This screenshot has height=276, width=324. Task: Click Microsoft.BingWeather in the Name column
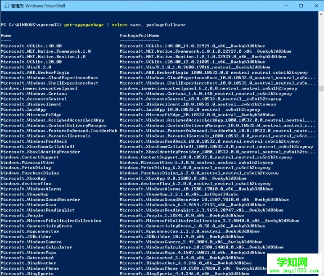coord(28,263)
